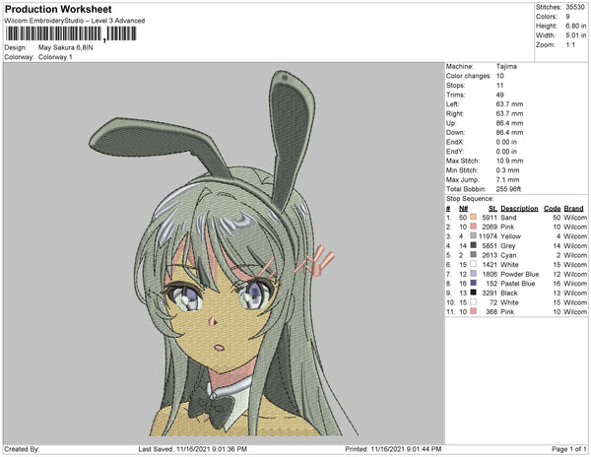Click the Max Jump value "7.1 mm"
The width and height of the screenshot is (591, 457).
tap(507, 179)
